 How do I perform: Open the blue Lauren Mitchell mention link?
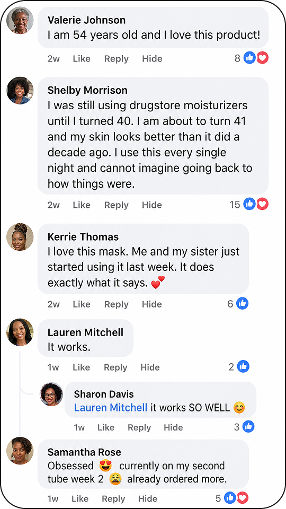111,408
